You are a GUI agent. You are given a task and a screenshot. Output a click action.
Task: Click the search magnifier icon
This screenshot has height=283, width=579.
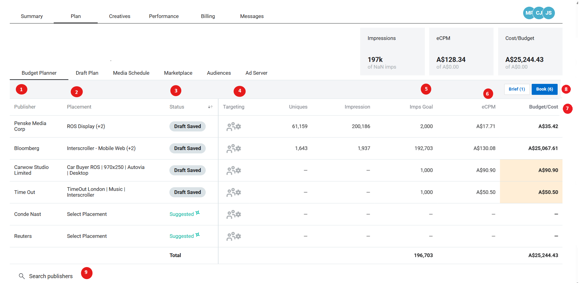[22, 276]
